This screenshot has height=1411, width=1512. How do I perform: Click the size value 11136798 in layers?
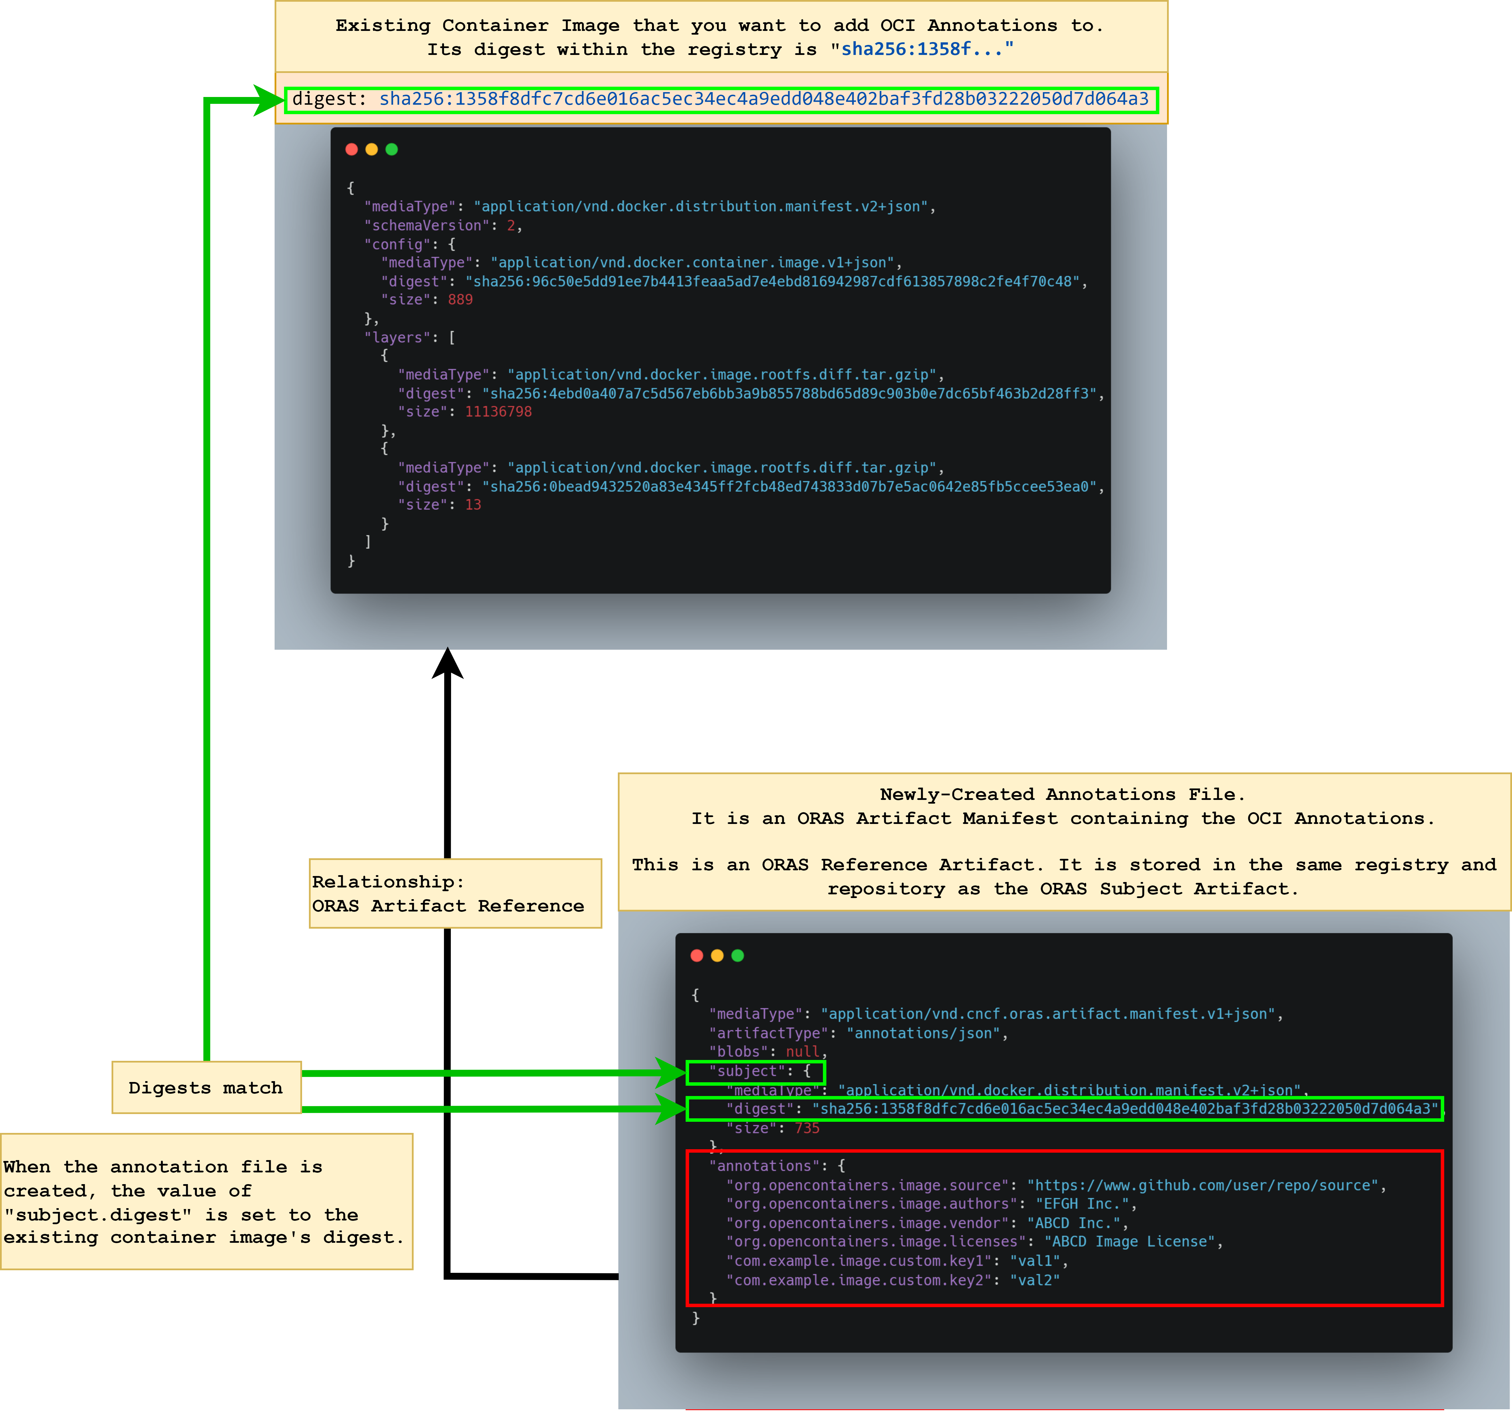[x=498, y=411]
